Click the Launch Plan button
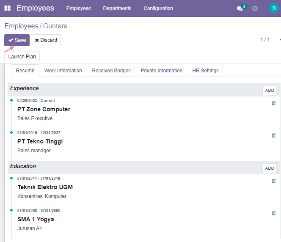This screenshot has height=242, width=281. coord(22,57)
